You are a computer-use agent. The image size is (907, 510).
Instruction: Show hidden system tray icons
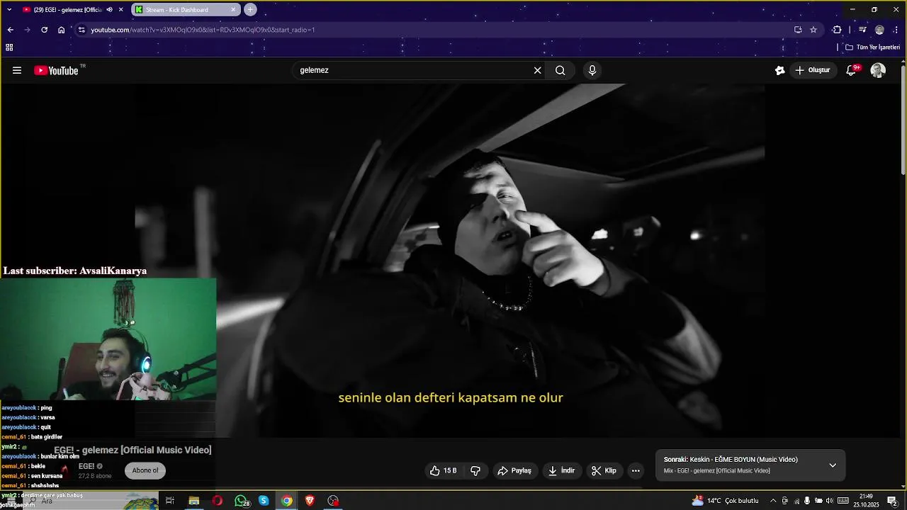tap(773, 501)
